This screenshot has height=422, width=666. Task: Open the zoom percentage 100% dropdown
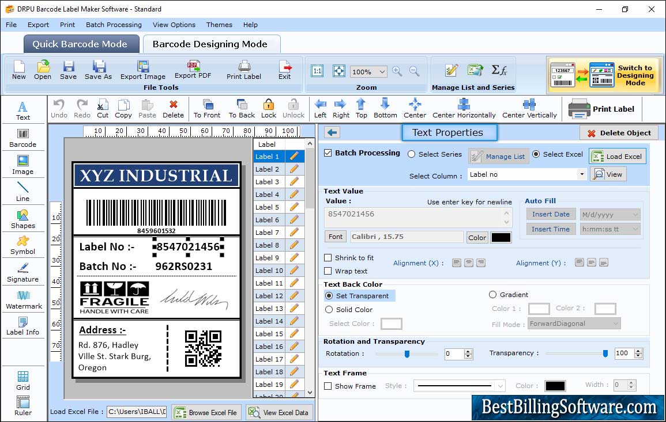tap(382, 71)
